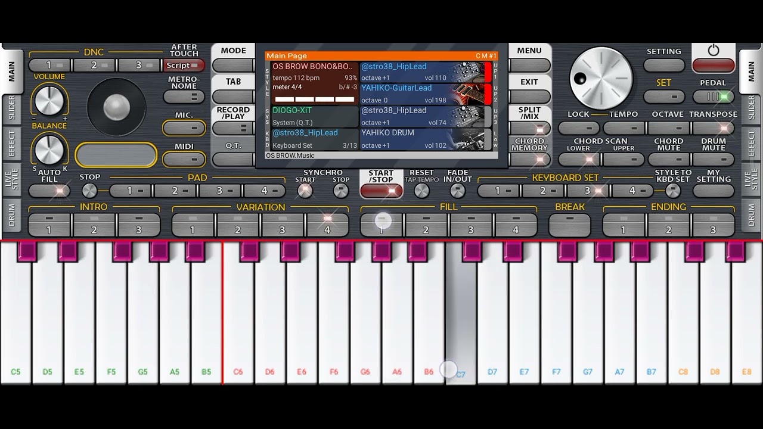Open the right EFFECT side tab

coord(751,144)
